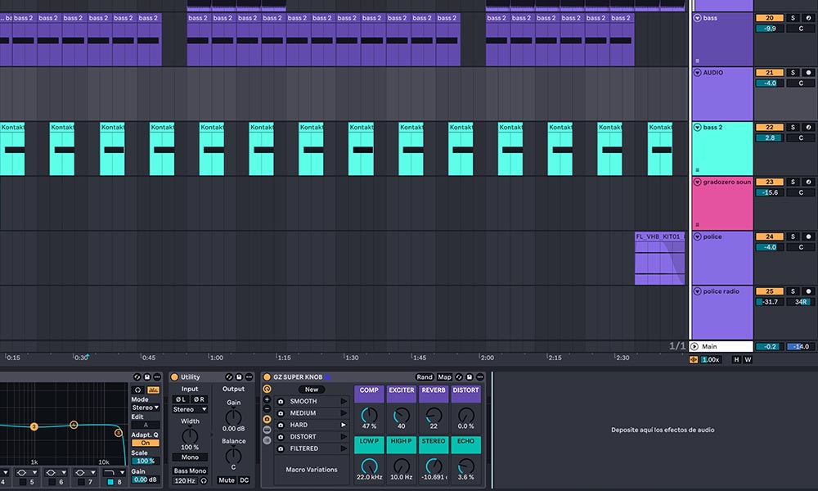The image size is (818, 491).
Task: Click the Utility Mute button
Action: (x=226, y=480)
